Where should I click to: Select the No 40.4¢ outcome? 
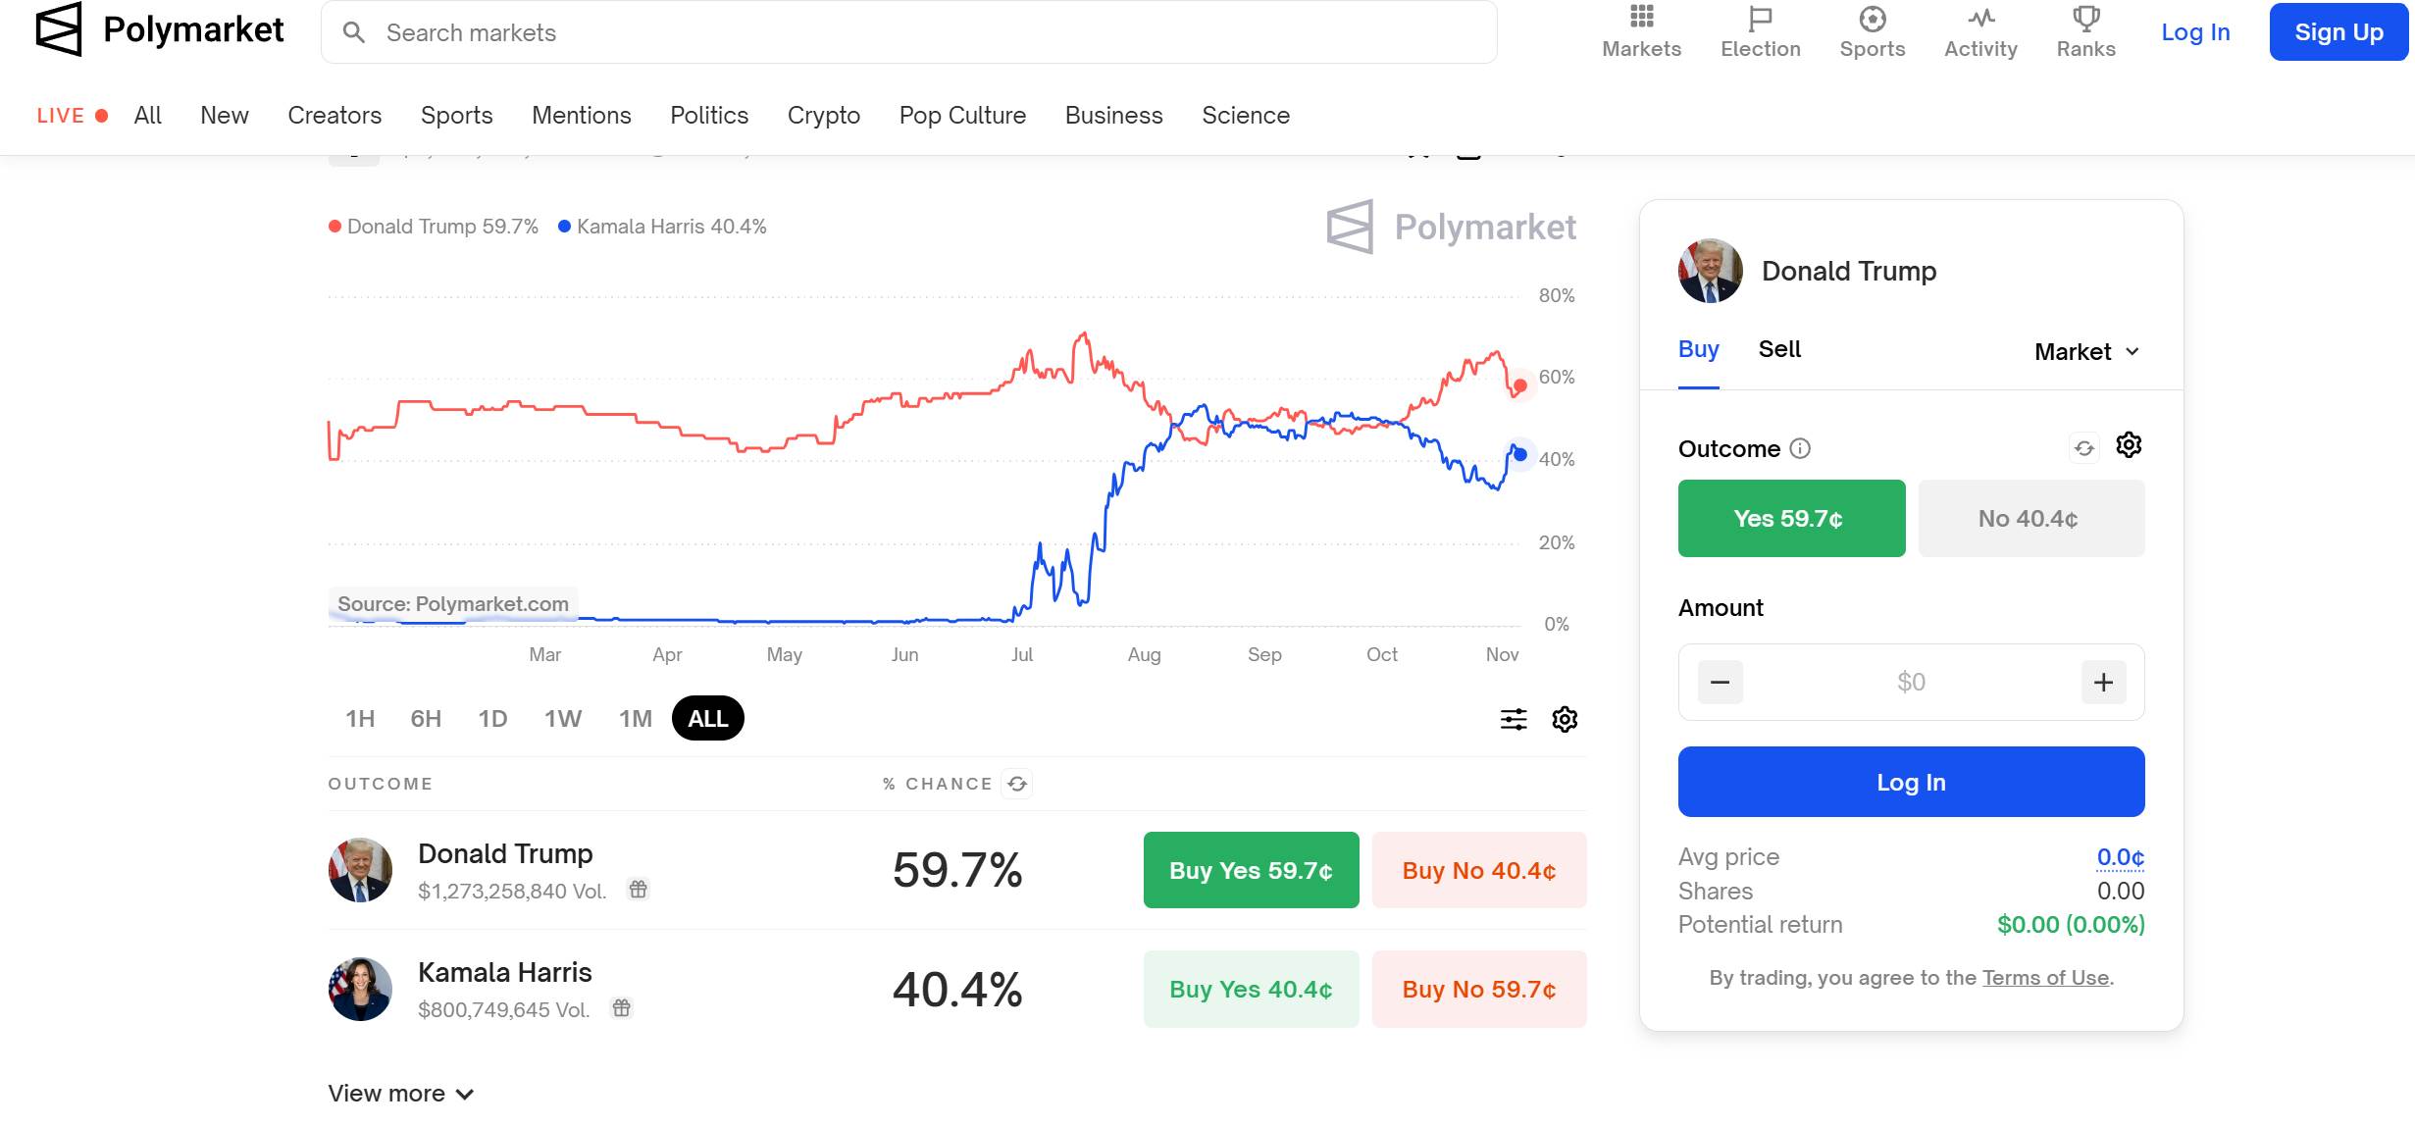point(2030,518)
